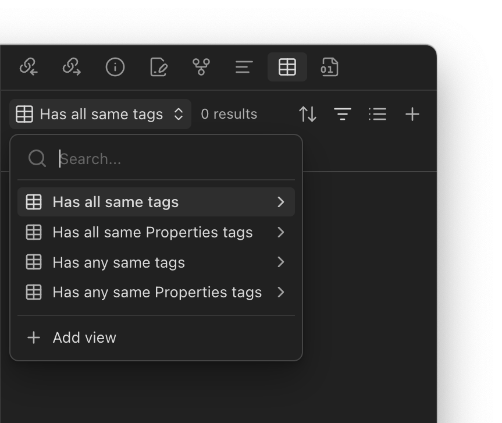Switch to the table base tab
Image resolution: width=502 pixels, height=423 pixels.
coord(287,67)
